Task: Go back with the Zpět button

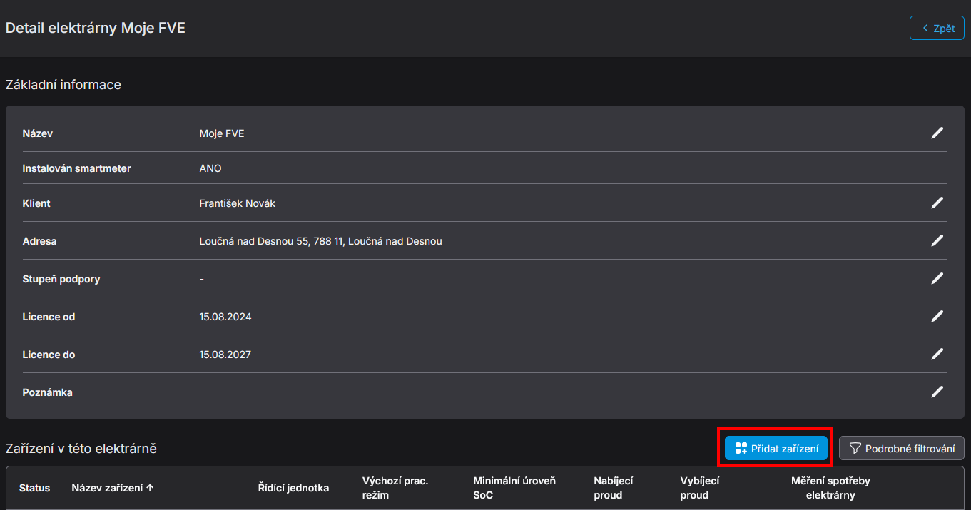Action: click(x=937, y=28)
